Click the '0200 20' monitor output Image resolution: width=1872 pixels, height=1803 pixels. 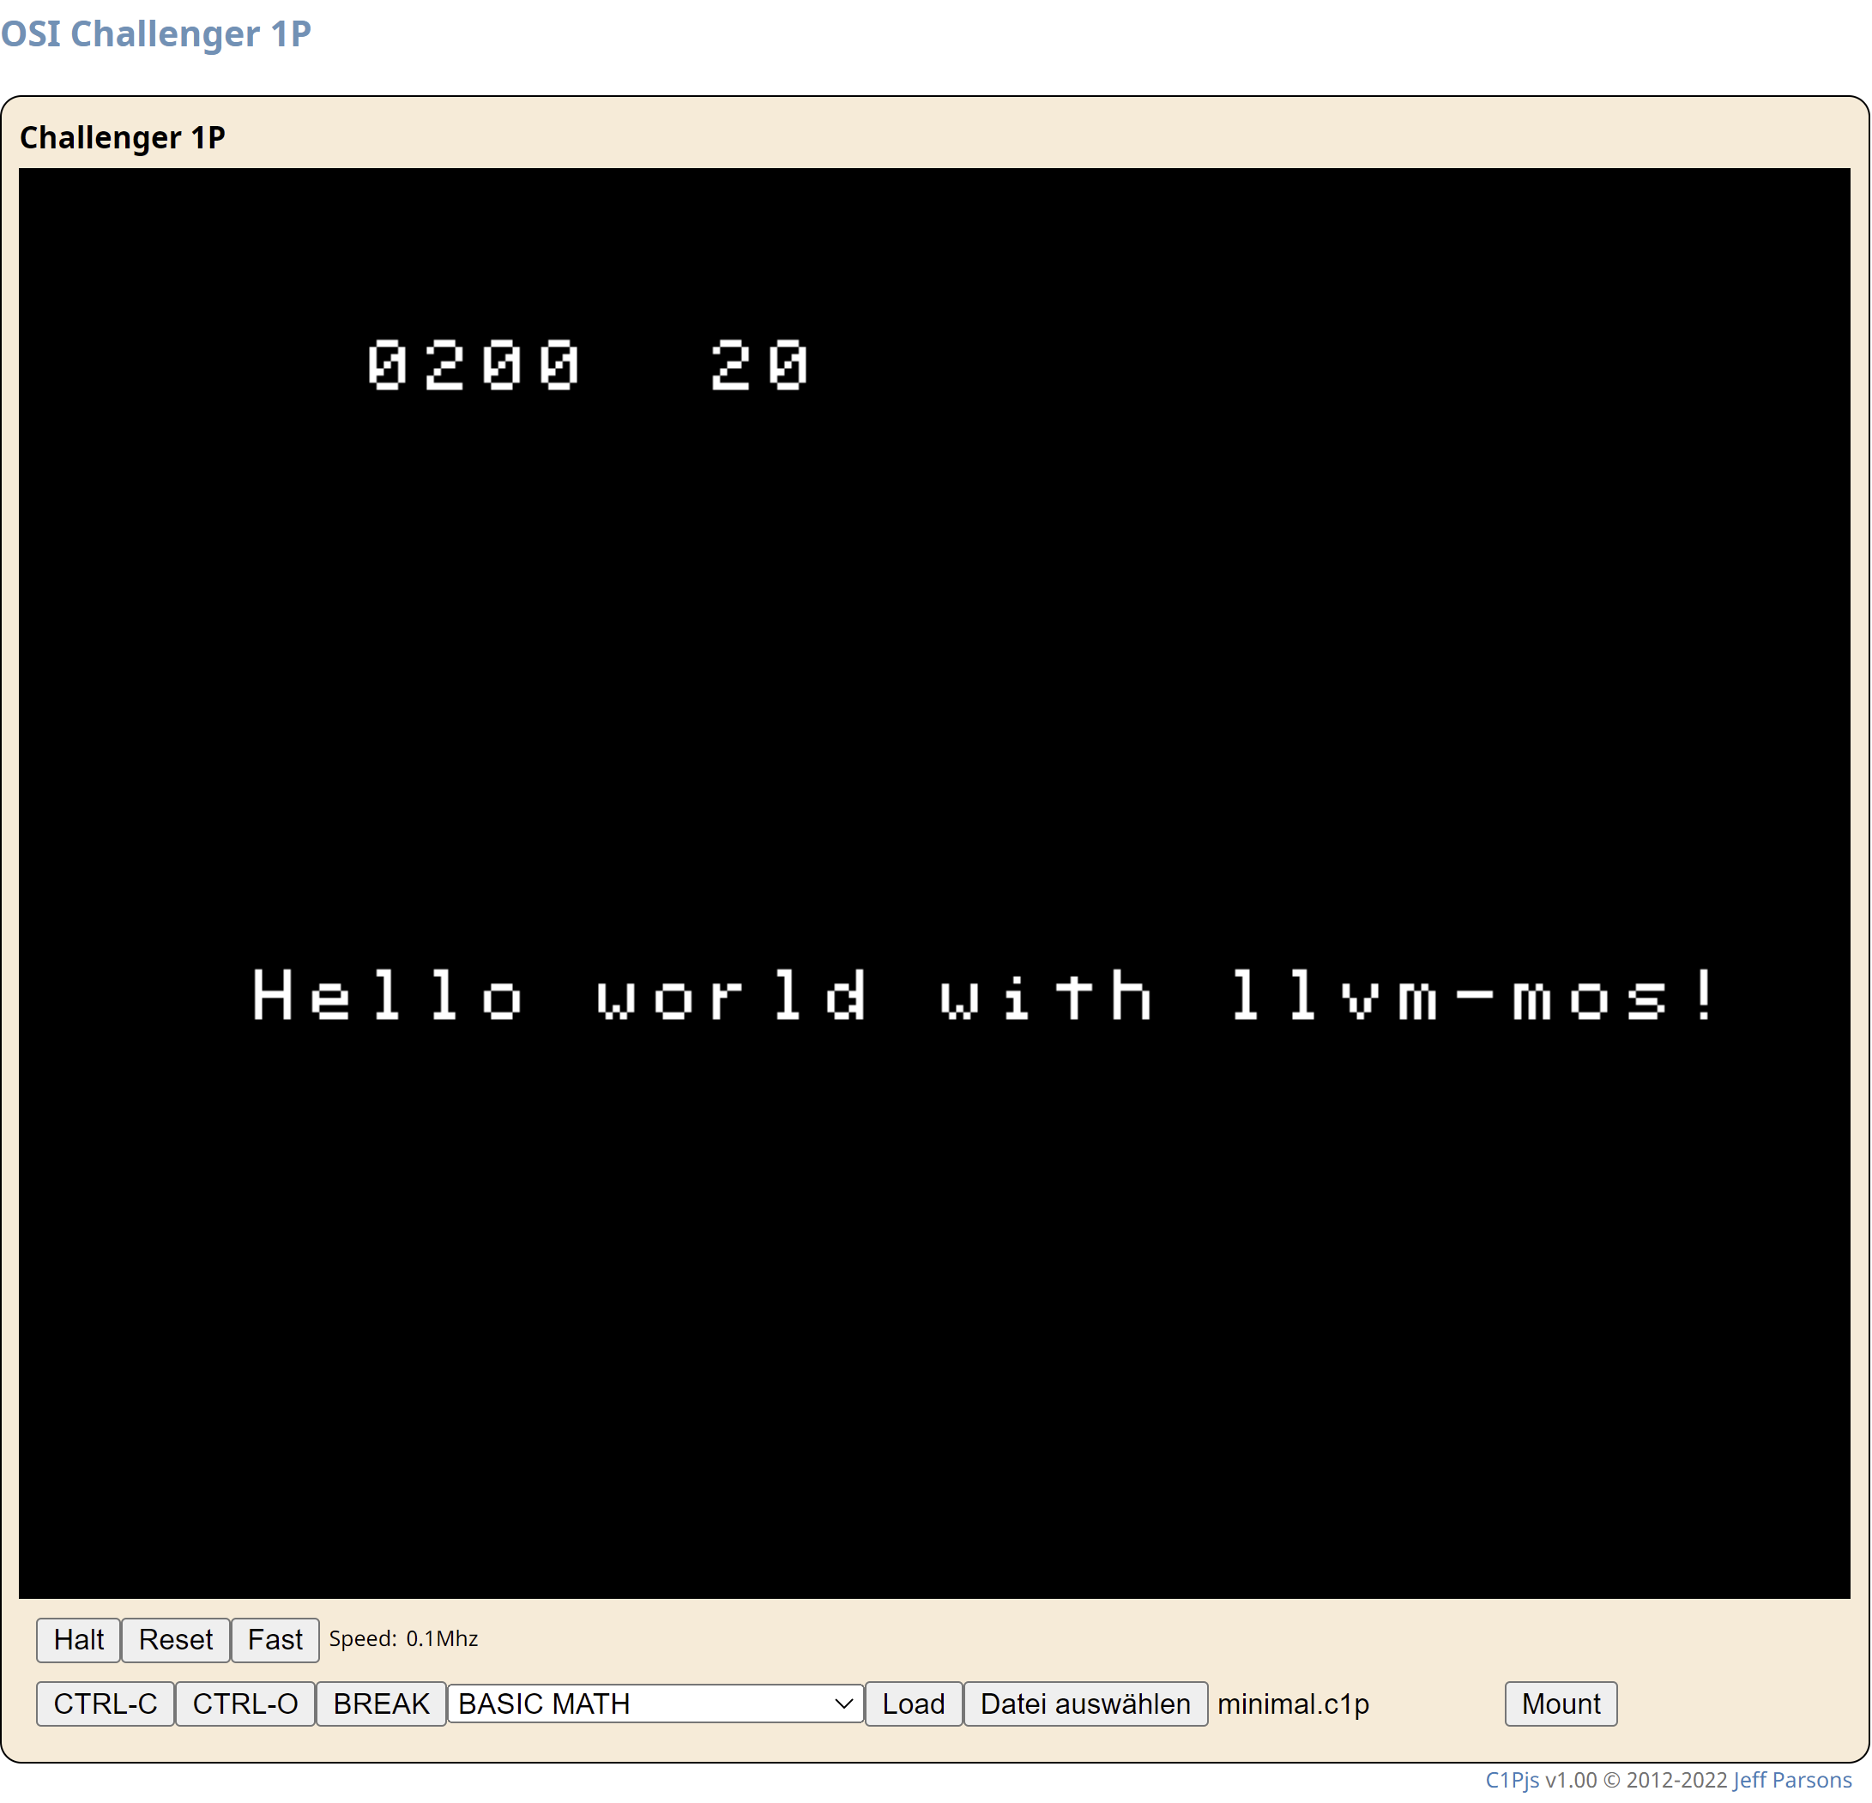pos(589,365)
